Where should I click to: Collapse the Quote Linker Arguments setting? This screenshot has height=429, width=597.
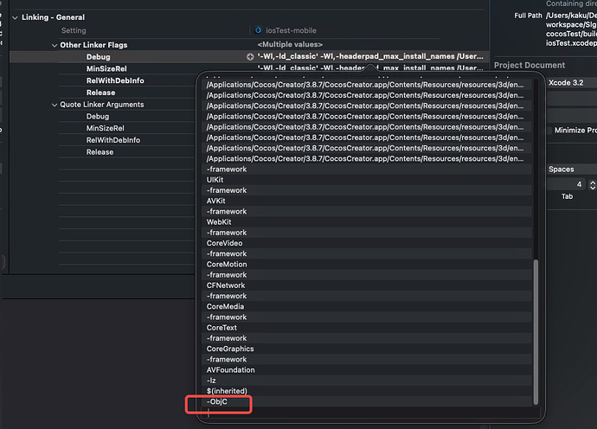pos(53,105)
